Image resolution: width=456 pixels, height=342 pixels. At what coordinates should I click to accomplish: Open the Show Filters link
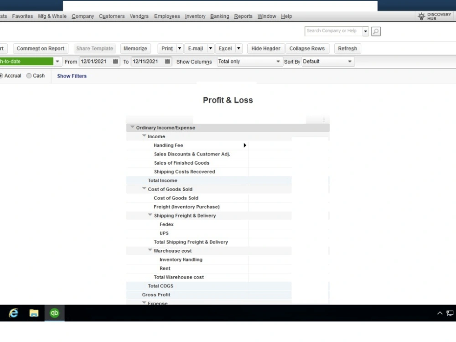(72, 76)
